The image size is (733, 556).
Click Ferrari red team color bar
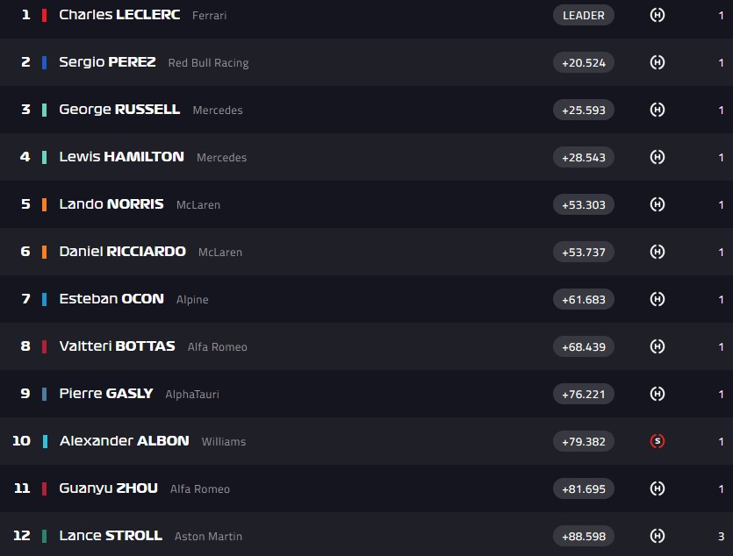click(x=44, y=15)
